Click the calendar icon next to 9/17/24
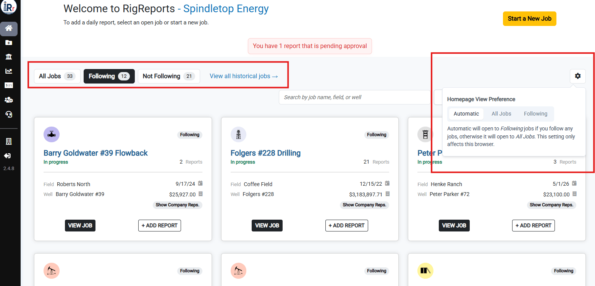The height and width of the screenshot is (286, 595). point(200,183)
